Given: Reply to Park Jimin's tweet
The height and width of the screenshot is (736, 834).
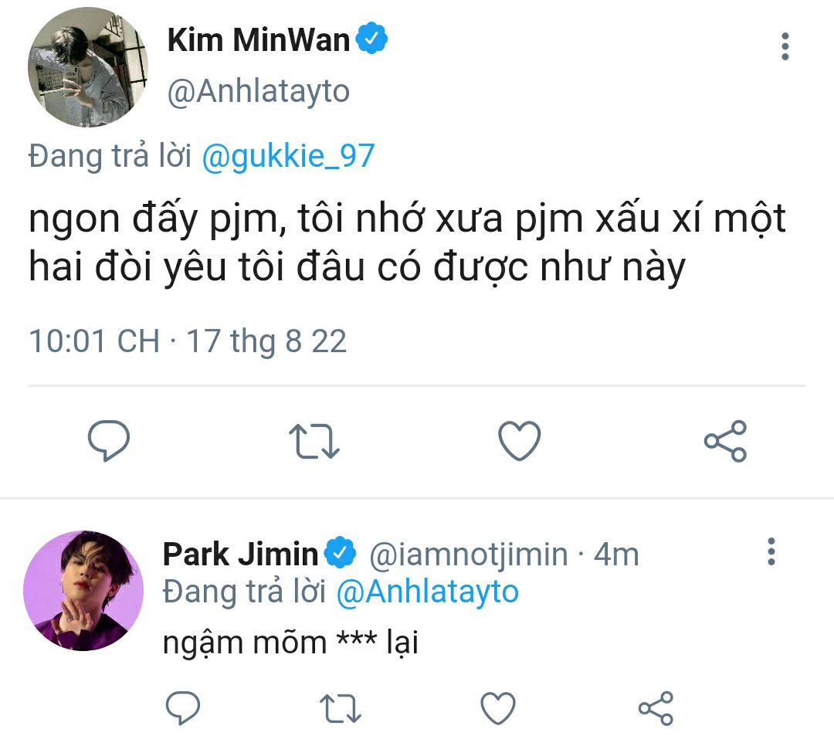Looking at the screenshot, I should pos(183,707).
